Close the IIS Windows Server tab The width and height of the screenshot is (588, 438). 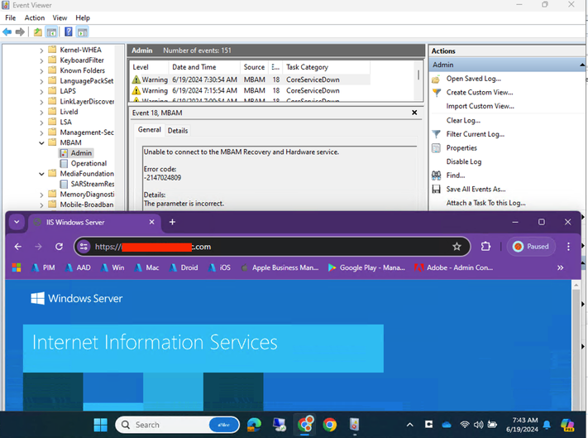(x=151, y=222)
